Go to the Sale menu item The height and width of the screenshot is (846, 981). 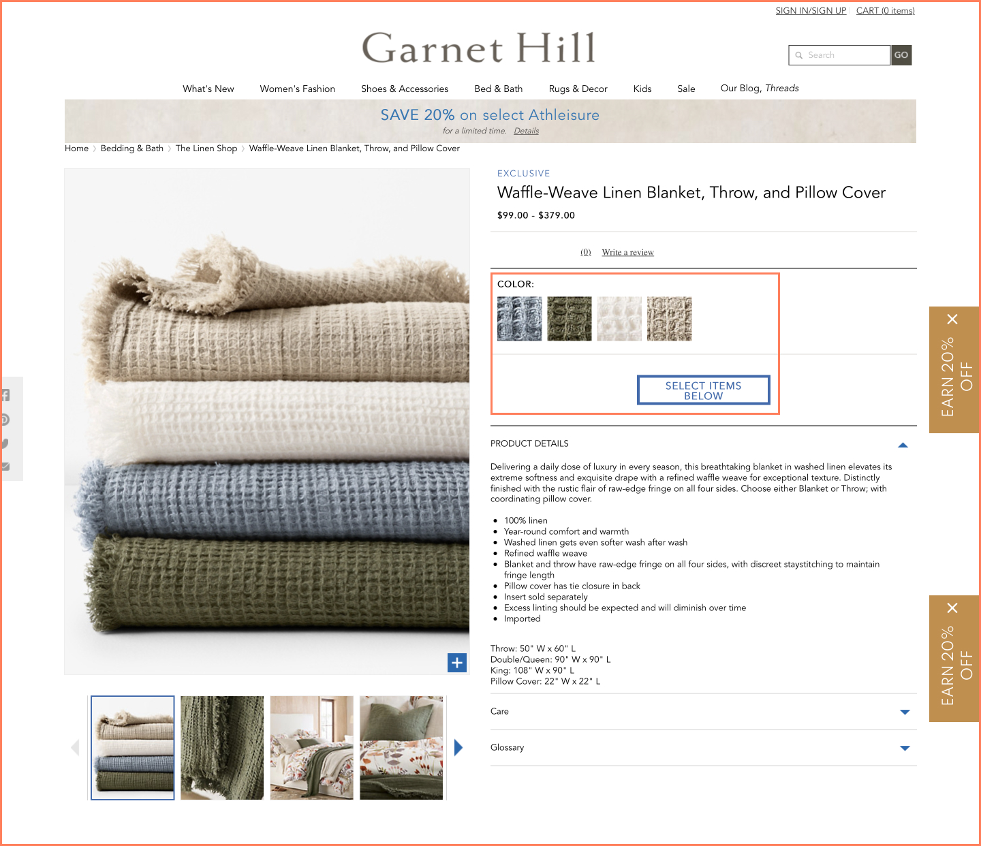[x=686, y=89]
